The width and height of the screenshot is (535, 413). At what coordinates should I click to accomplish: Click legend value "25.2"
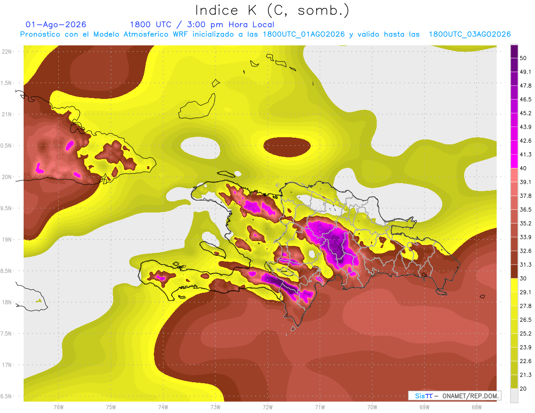point(526,334)
